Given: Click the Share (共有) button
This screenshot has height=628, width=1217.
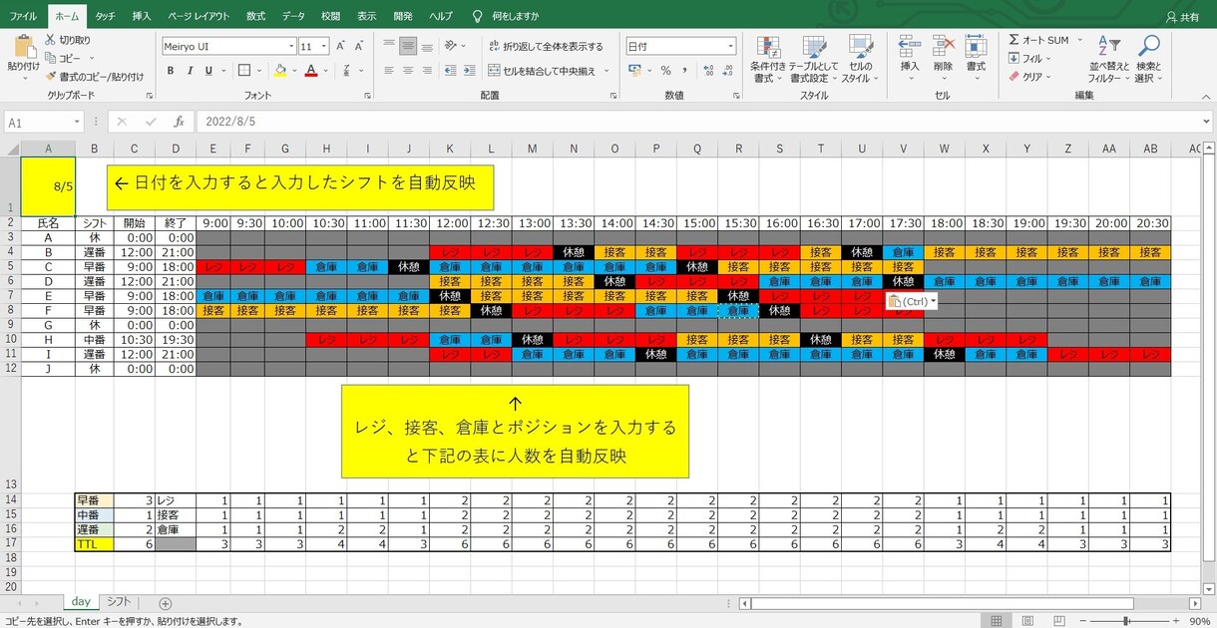Looking at the screenshot, I should tap(1183, 16).
